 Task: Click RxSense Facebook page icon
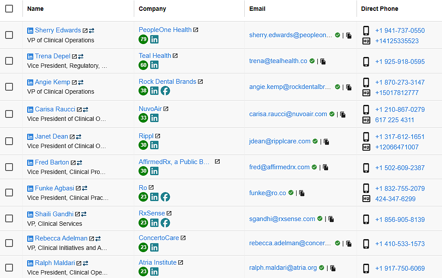click(x=165, y=223)
